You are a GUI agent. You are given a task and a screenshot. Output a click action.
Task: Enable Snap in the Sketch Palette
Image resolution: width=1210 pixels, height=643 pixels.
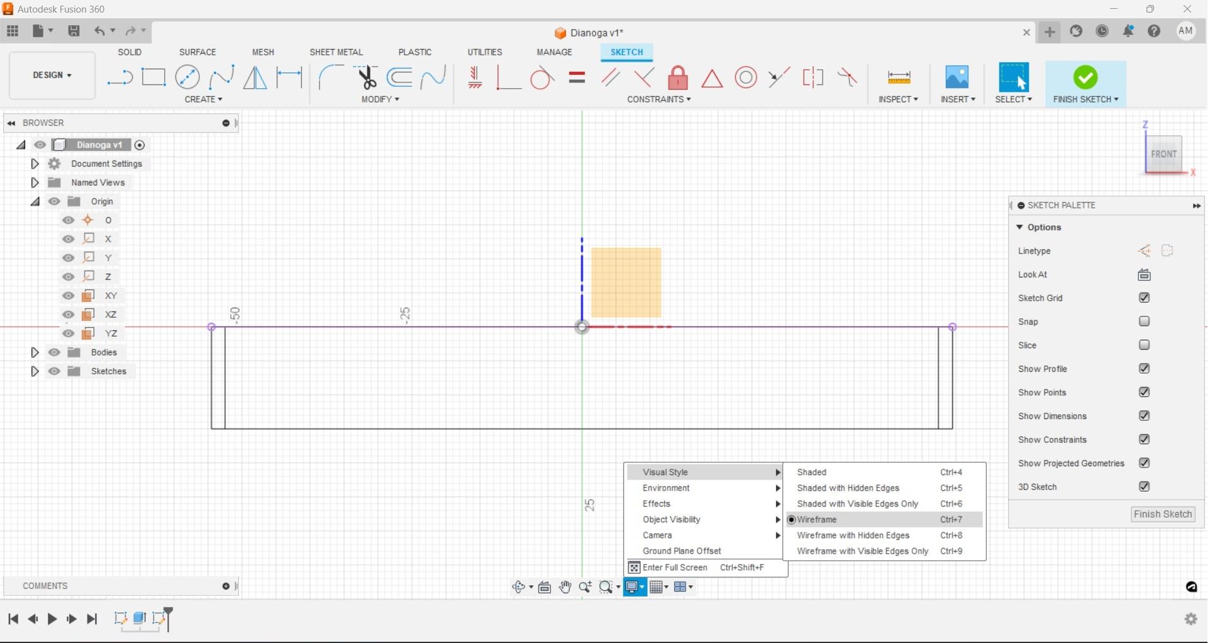(x=1145, y=321)
